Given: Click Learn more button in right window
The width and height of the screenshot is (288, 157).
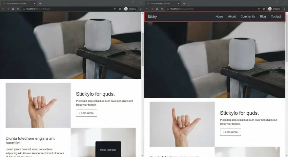Looking at the screenshot, I should [230, 132].
